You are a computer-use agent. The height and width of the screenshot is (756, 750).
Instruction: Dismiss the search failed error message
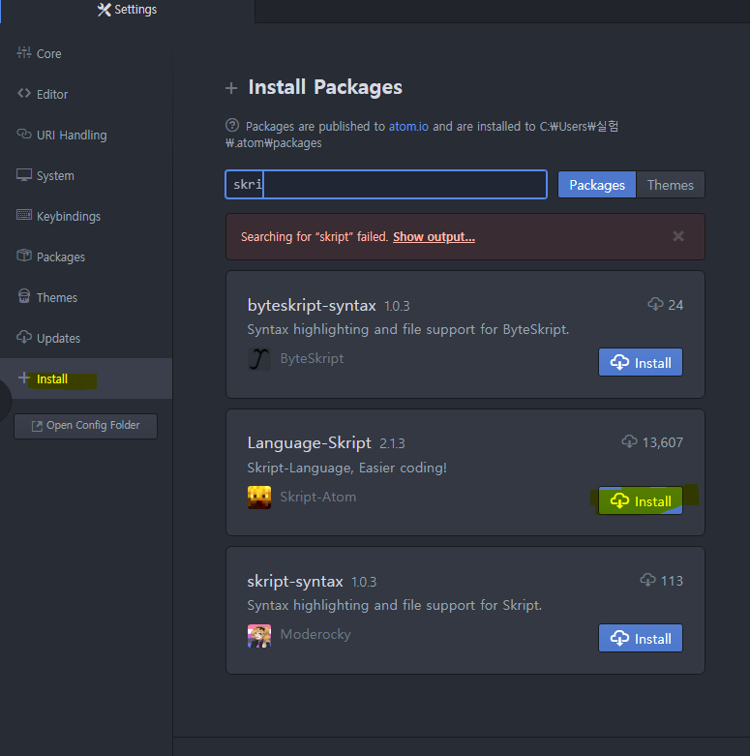click(678, 236)
